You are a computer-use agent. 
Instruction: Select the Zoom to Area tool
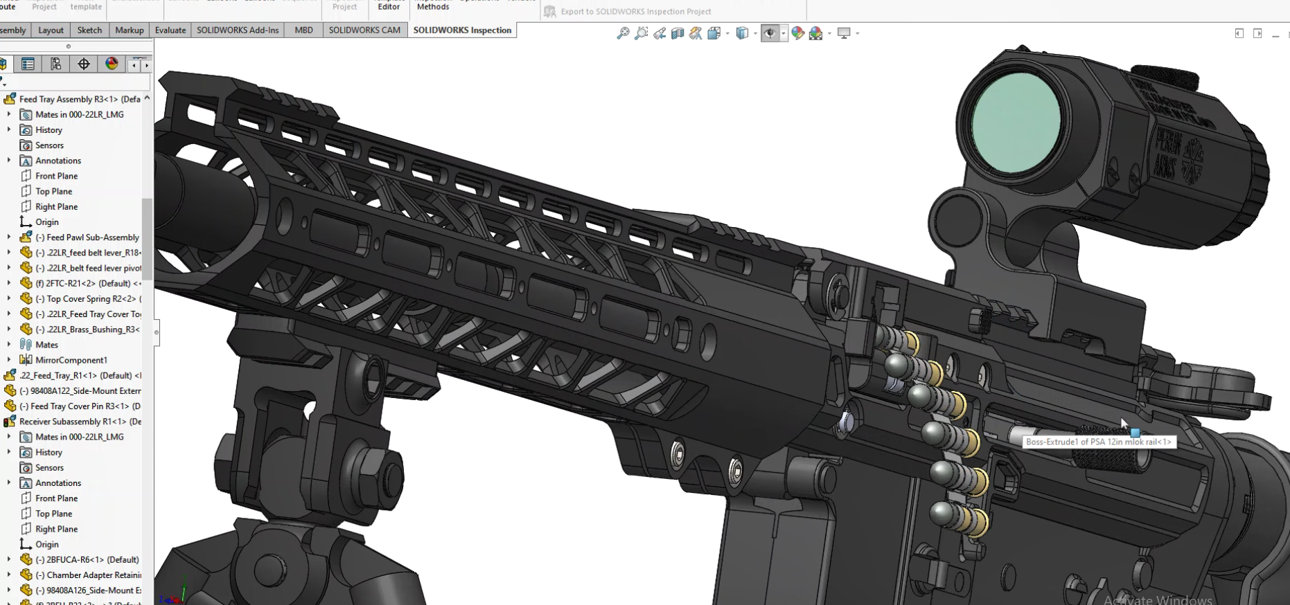coord(642,33)
